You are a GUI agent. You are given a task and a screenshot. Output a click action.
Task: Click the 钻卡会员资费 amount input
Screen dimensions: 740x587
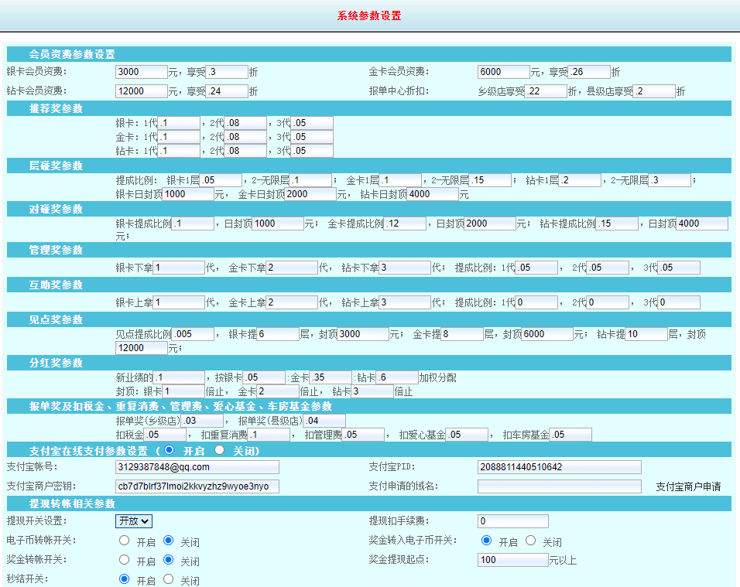point(141,91)
